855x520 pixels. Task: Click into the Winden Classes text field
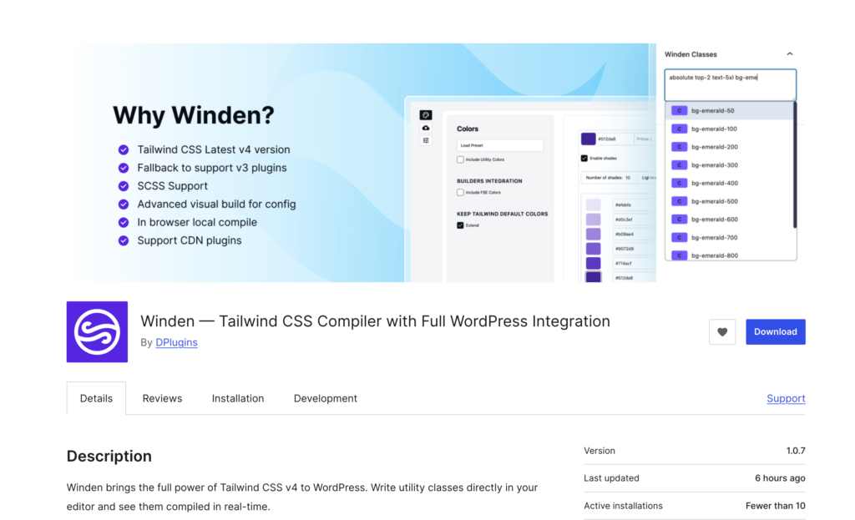(x=730, y=85)
